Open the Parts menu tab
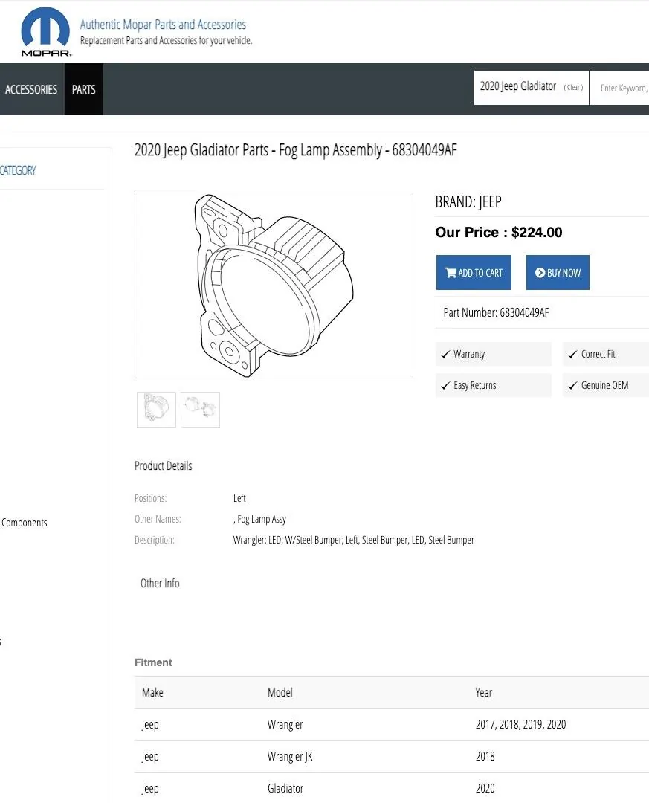 [83, 90]
